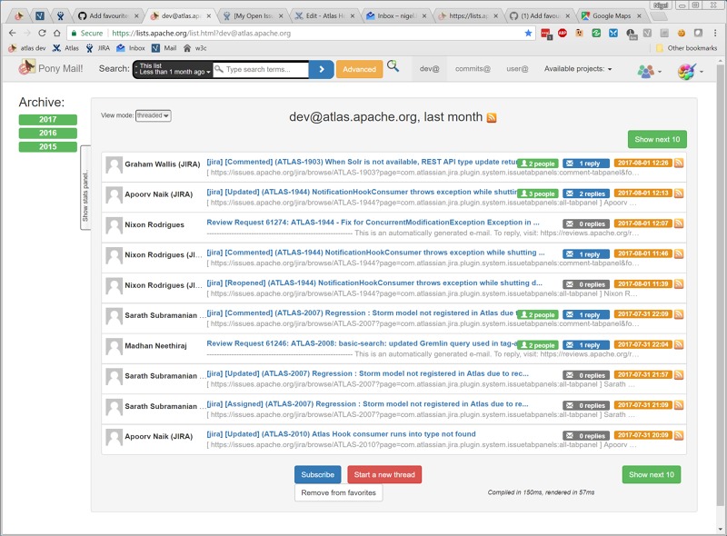Click the Subscribe button
This screenshot has height=536, width=727.
[317, 474]
